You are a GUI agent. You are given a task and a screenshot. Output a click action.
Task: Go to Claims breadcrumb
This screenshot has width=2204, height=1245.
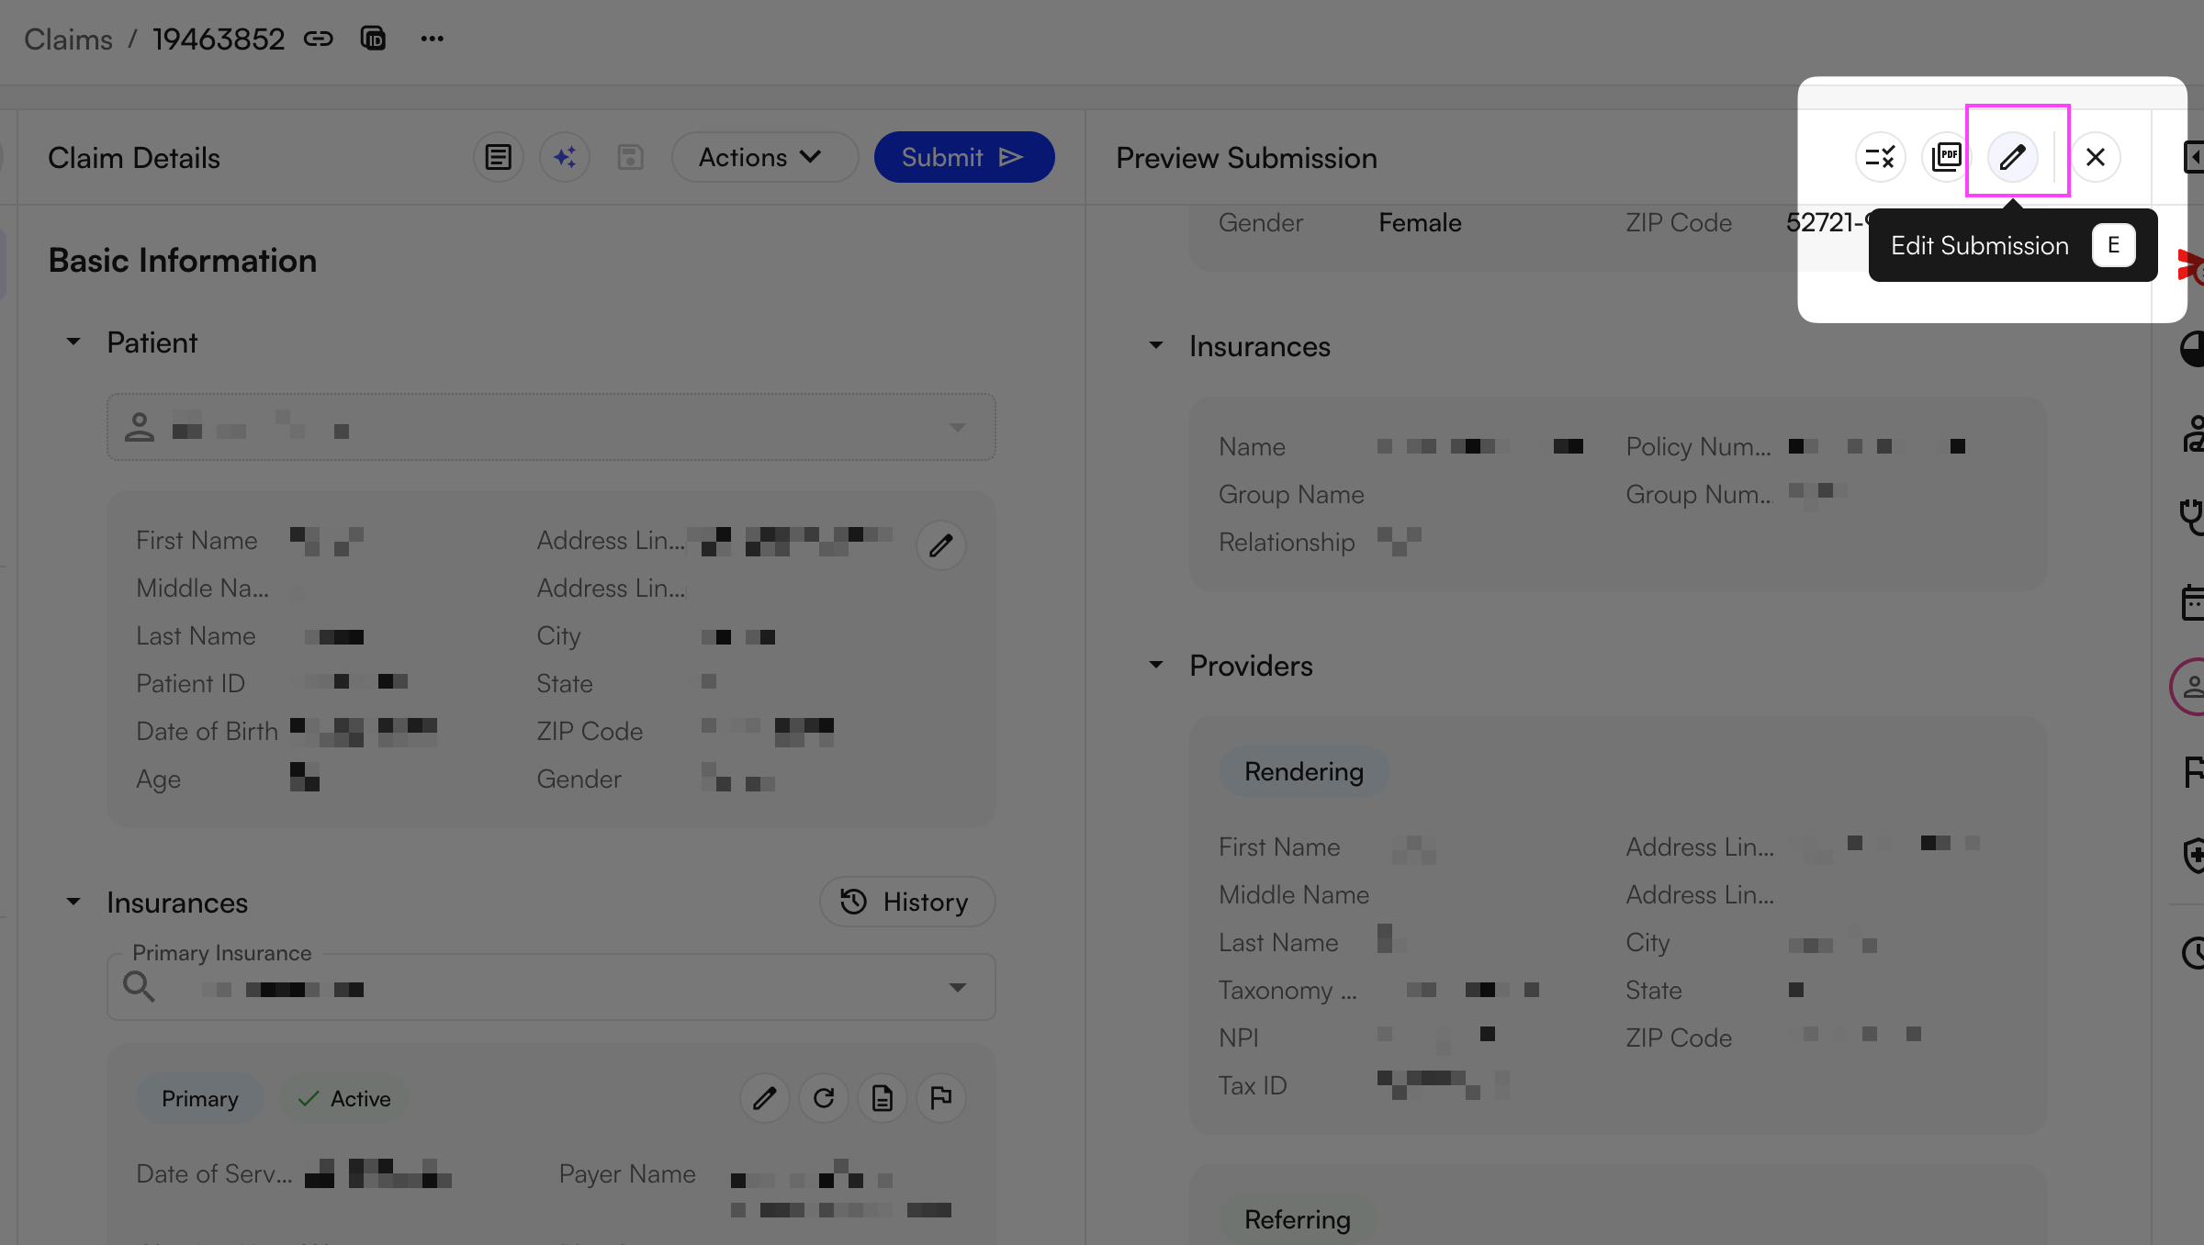[68, 39]
